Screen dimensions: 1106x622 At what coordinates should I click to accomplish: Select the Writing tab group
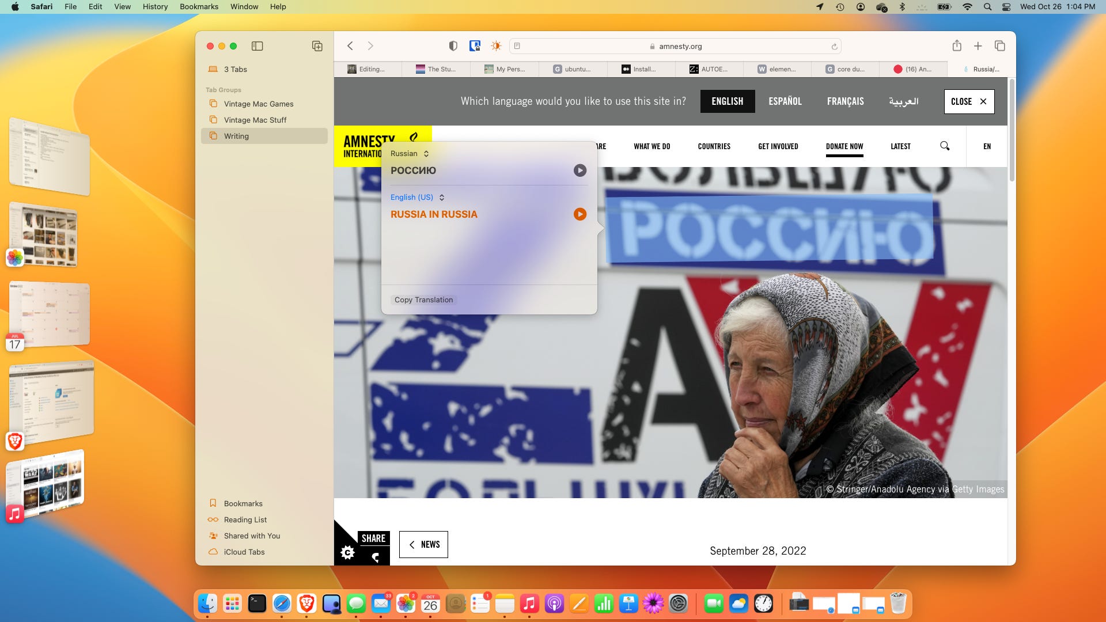264,136
